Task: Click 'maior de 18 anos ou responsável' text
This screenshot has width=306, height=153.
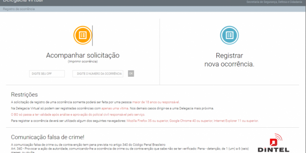Action: [156, 102]
